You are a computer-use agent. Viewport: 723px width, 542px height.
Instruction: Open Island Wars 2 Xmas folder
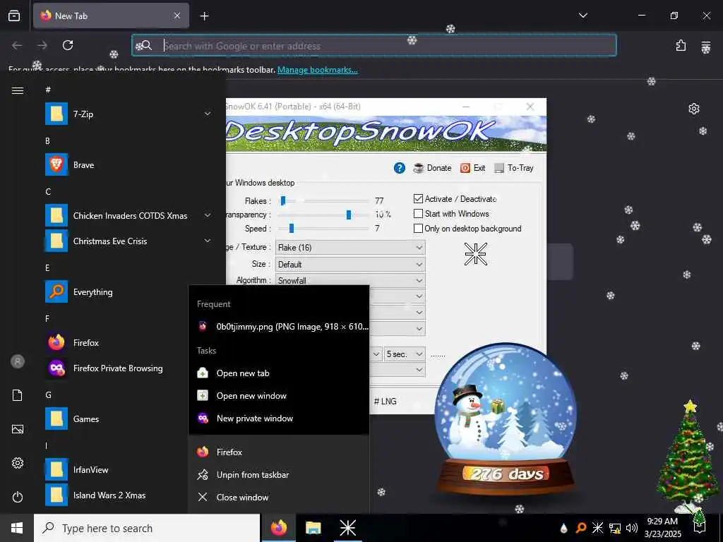115,495
